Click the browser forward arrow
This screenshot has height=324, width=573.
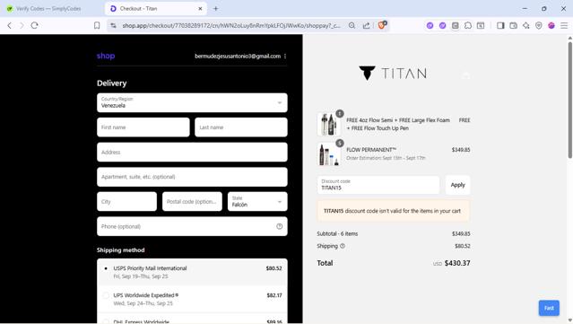pos(22,25)
